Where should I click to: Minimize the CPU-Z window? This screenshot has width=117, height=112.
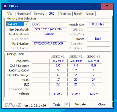(81, 7)
